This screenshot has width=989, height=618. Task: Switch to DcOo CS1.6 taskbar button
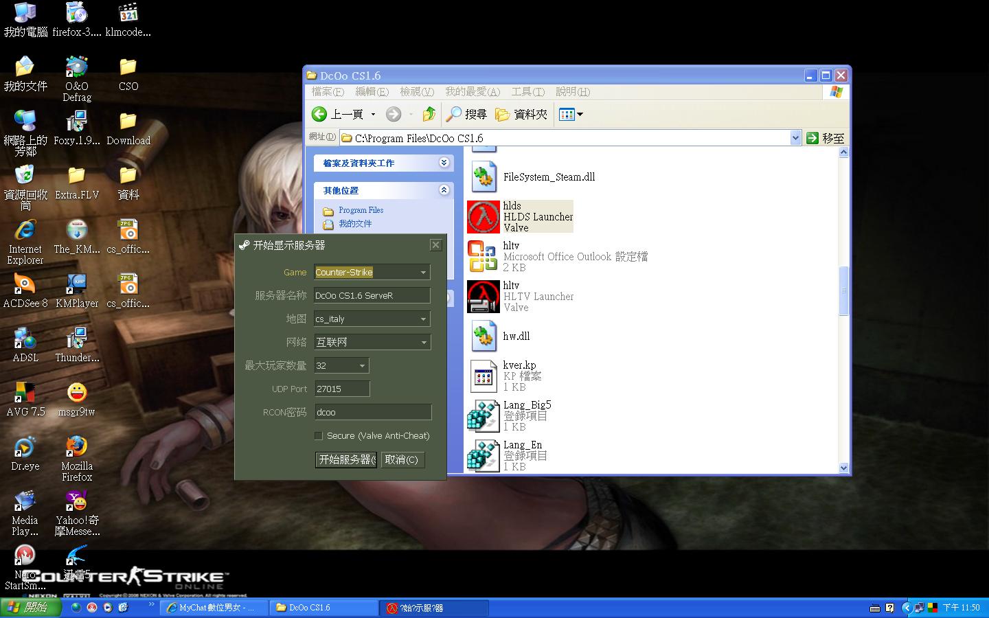(323, 608)
